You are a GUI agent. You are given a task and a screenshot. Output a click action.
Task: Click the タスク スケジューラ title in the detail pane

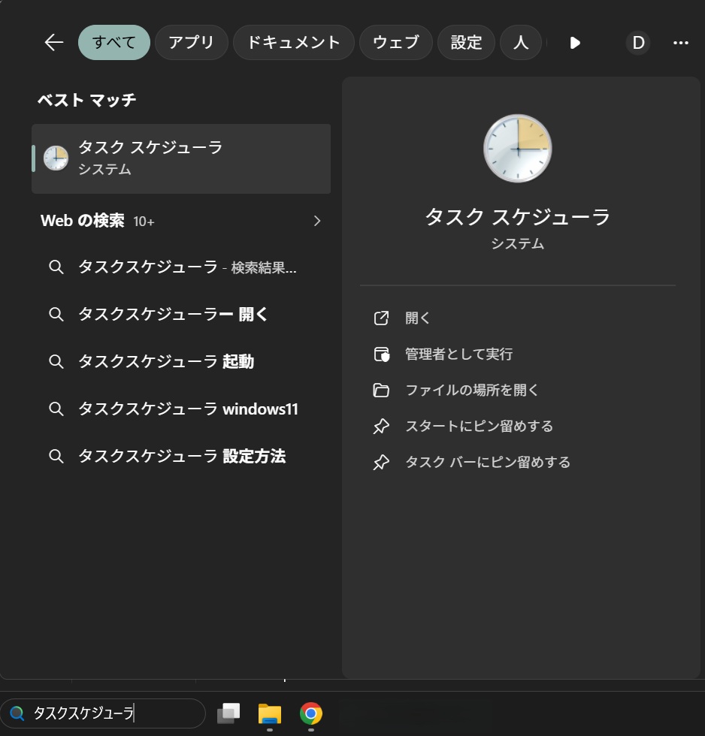tap(518, 217)
